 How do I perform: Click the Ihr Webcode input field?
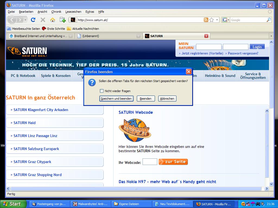pos(150,162)
